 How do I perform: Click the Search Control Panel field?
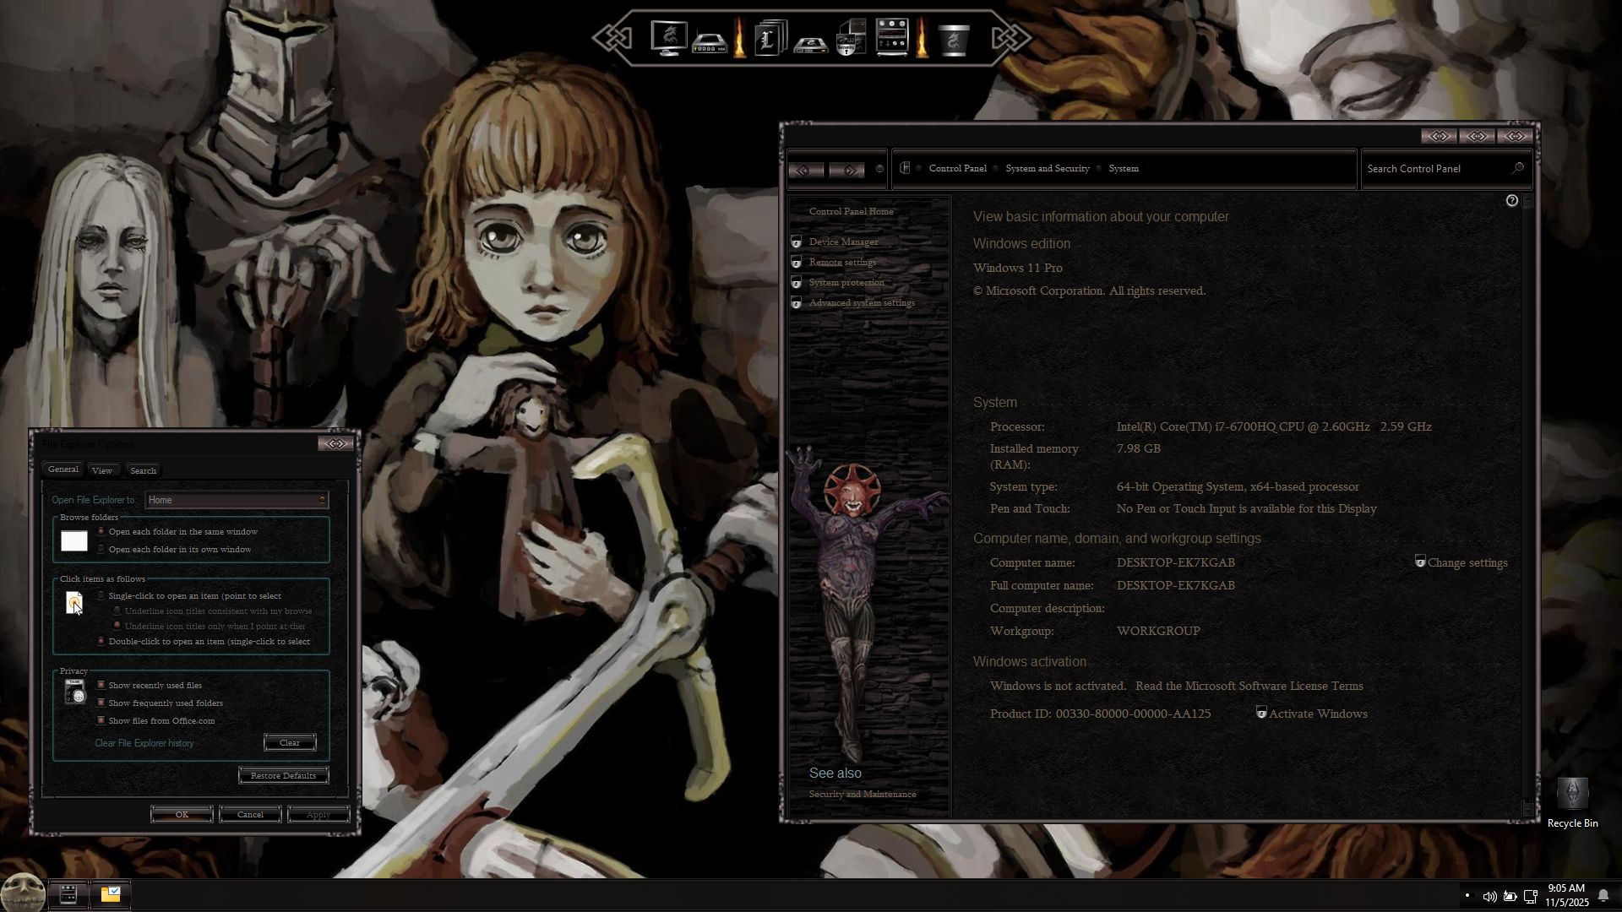(x=1436, y=169)
